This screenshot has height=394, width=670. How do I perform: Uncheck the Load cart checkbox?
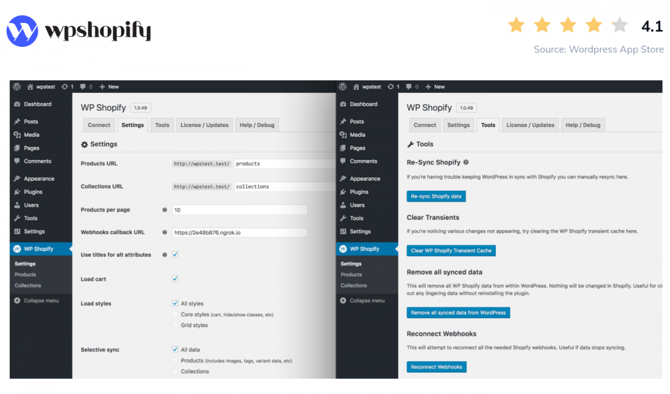(175, 278)
